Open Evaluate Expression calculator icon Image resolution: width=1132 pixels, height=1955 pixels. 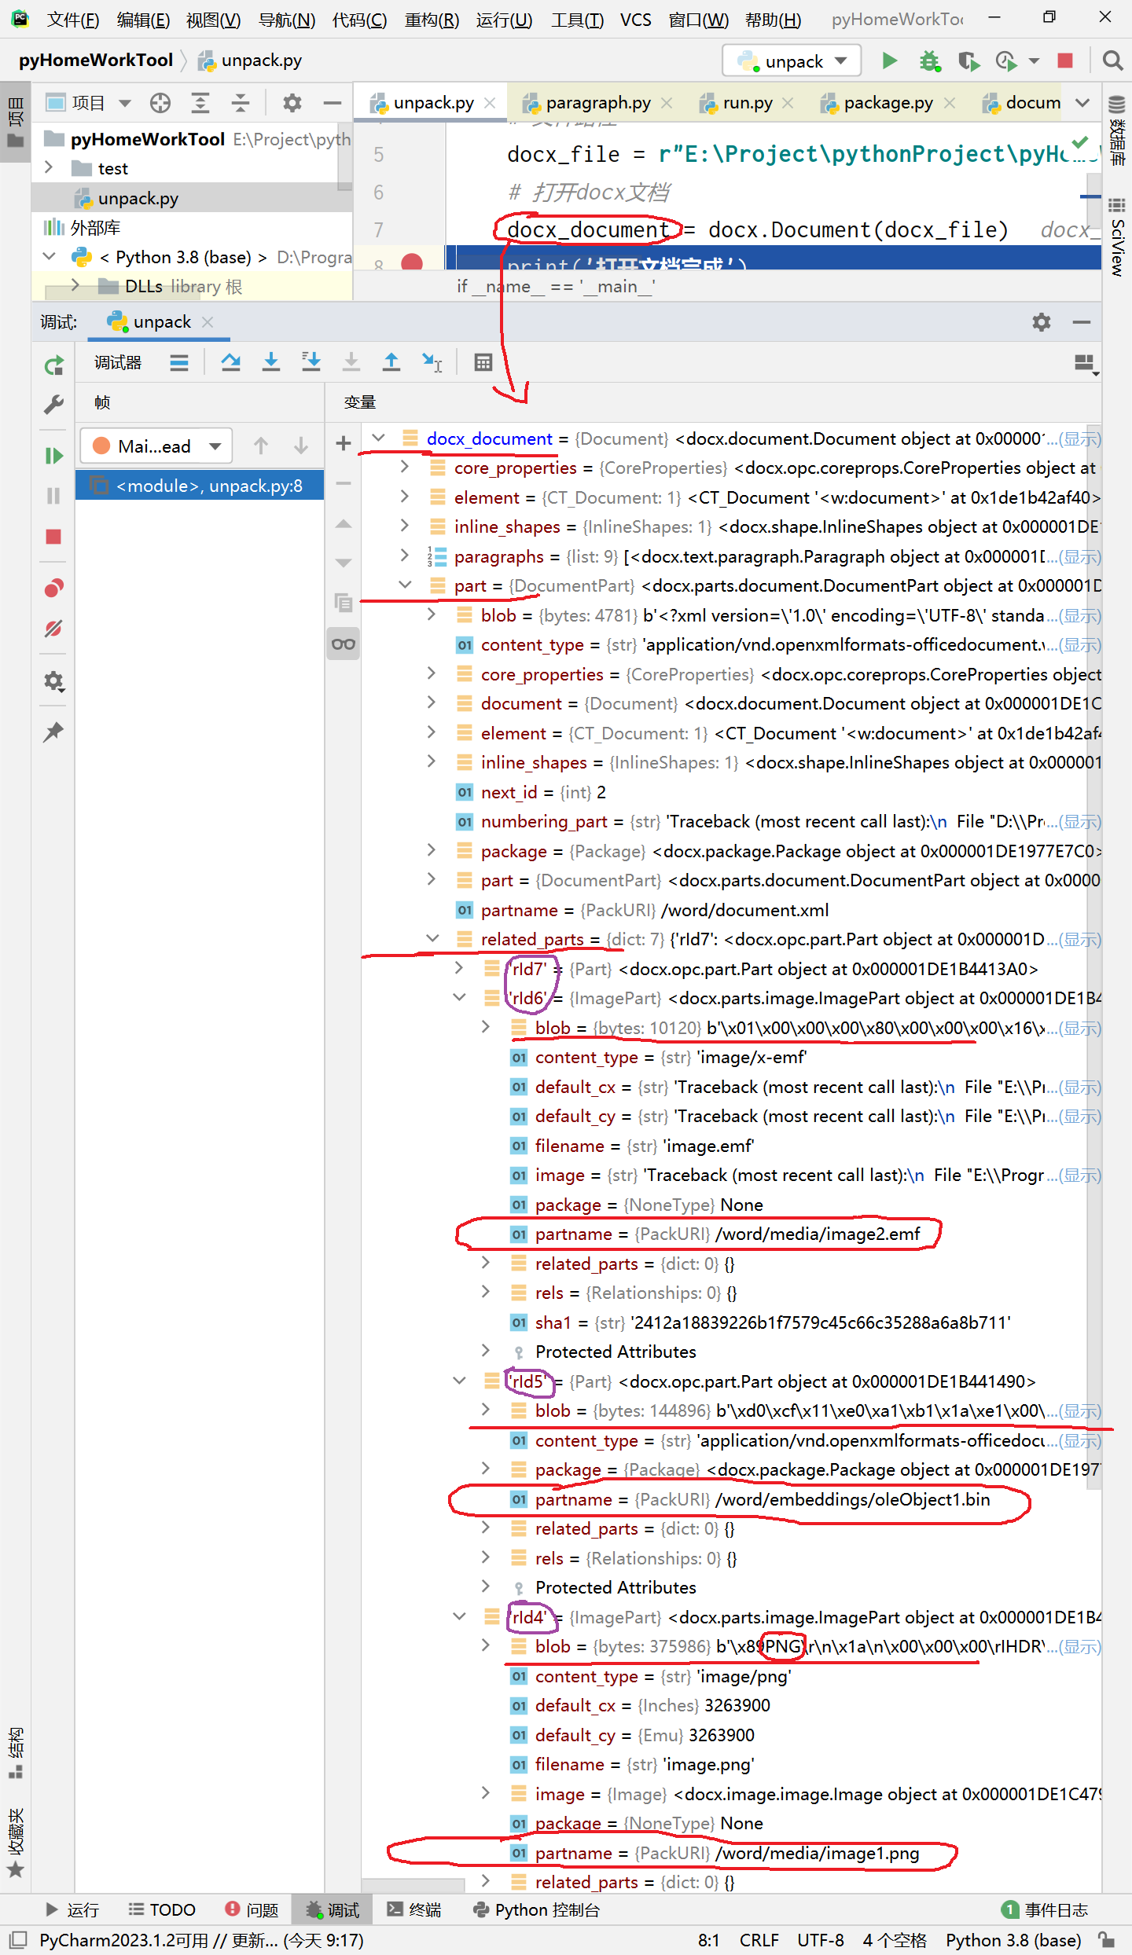[x=483, y=362]
